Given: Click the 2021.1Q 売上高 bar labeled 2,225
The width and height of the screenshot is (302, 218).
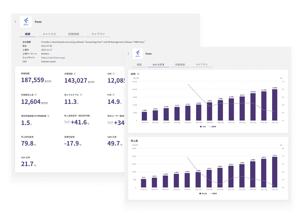Looking at the screenshot, I should coord(231,177).
